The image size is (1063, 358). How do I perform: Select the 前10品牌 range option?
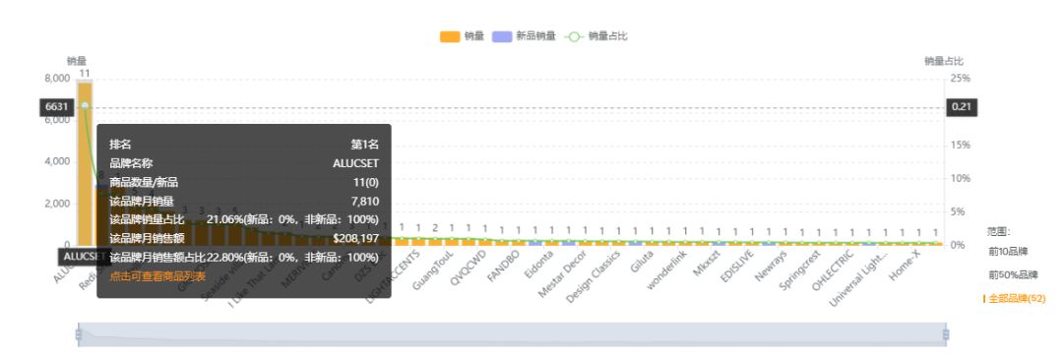point(1008,251)
